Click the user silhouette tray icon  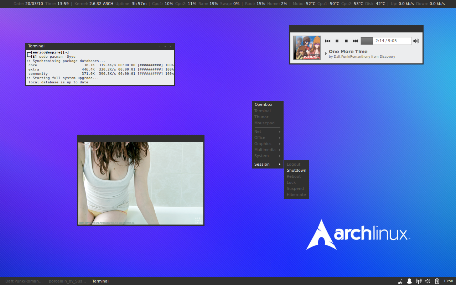409,281
